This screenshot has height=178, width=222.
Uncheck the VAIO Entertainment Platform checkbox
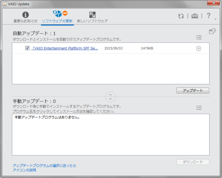pos(27,48)
